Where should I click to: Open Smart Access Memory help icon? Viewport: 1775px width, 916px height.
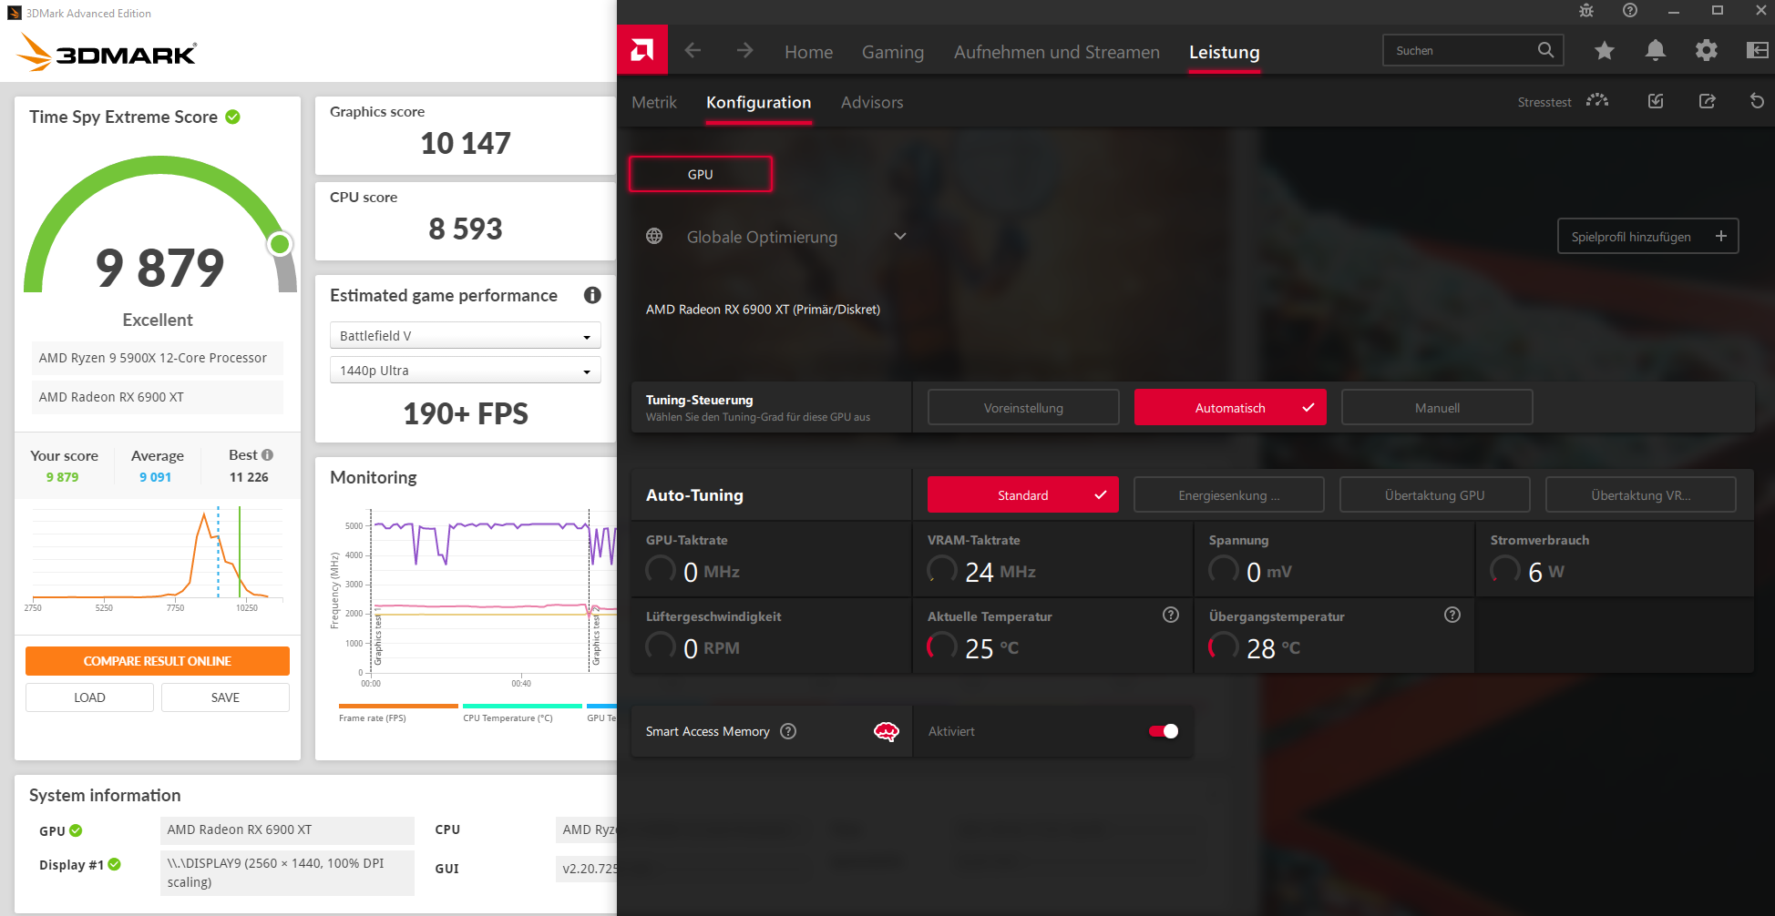click(788, 731)
